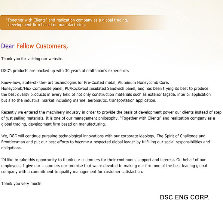
Task: Click the purple word "Dear" in the heading
Action: [8, 46]
